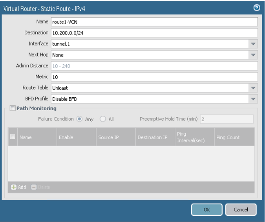Click the green Add plus icon
This screenshot has height=222, width=265.
pyautogui.click(x=14, y=187)
